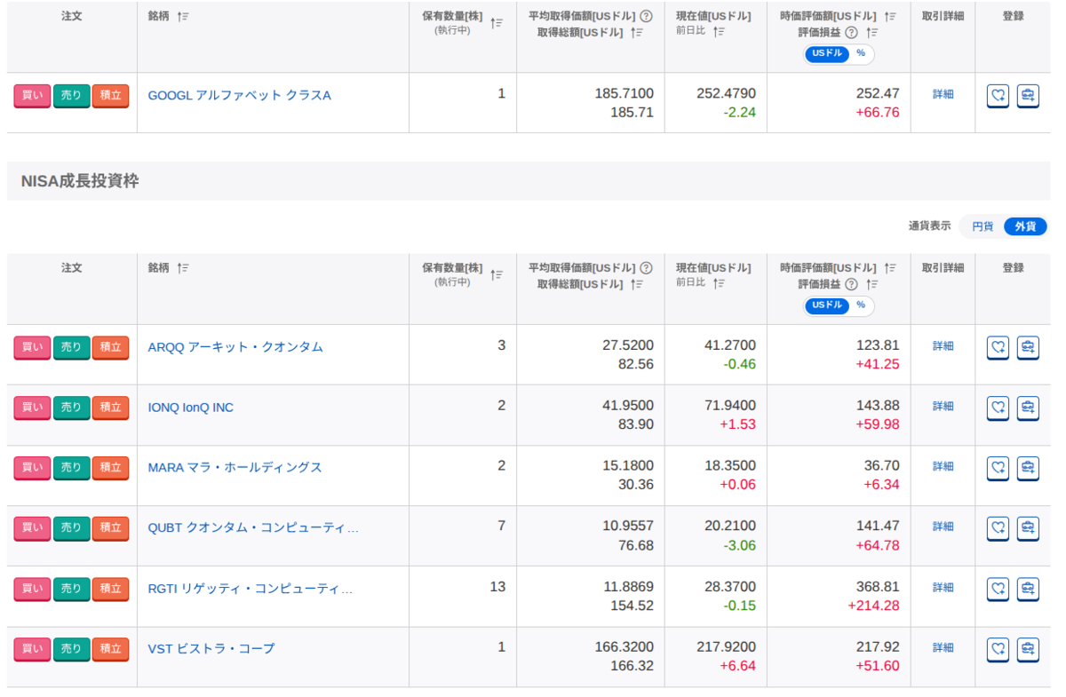The width and height of the screenshot is (1066, 697).
Task: Sort NISA table by 時価評価額 sort icon
Action: (890, 267)
